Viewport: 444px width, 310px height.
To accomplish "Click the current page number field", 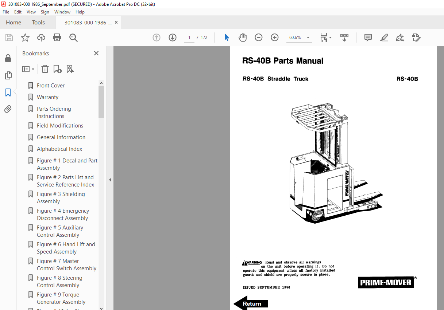I will 189,38.
